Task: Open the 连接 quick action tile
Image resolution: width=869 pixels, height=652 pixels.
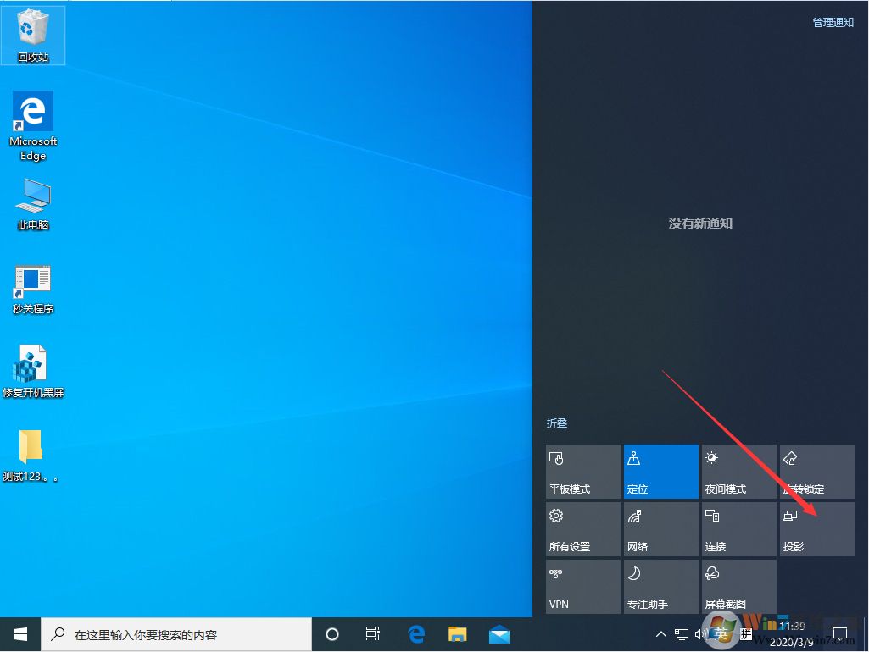Action: pos(738,528)
